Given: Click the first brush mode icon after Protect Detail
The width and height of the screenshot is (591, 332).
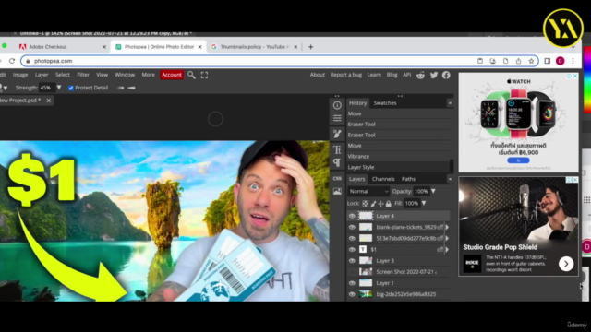Looking at the screenshot, I should tap(120, 88).
